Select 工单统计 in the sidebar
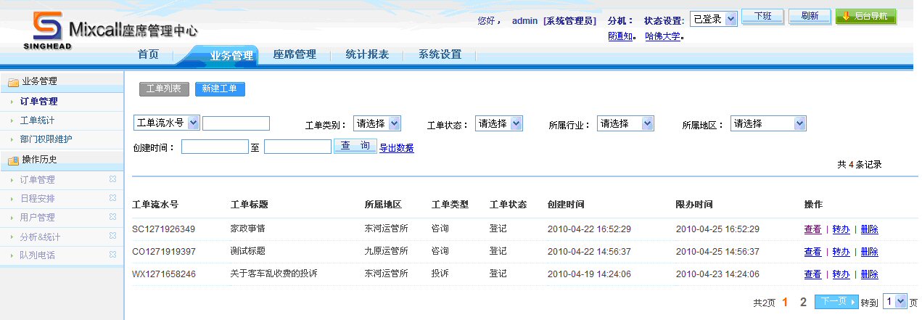 37,120
